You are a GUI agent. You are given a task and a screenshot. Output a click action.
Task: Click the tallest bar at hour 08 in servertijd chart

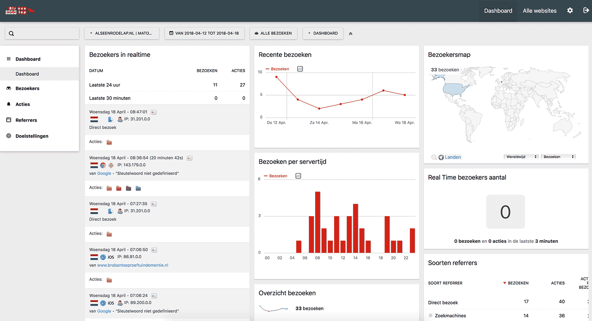pos(317,222)
